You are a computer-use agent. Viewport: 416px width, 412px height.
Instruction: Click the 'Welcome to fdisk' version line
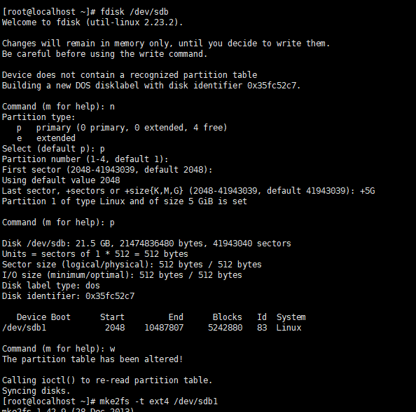tap(92, 22)
